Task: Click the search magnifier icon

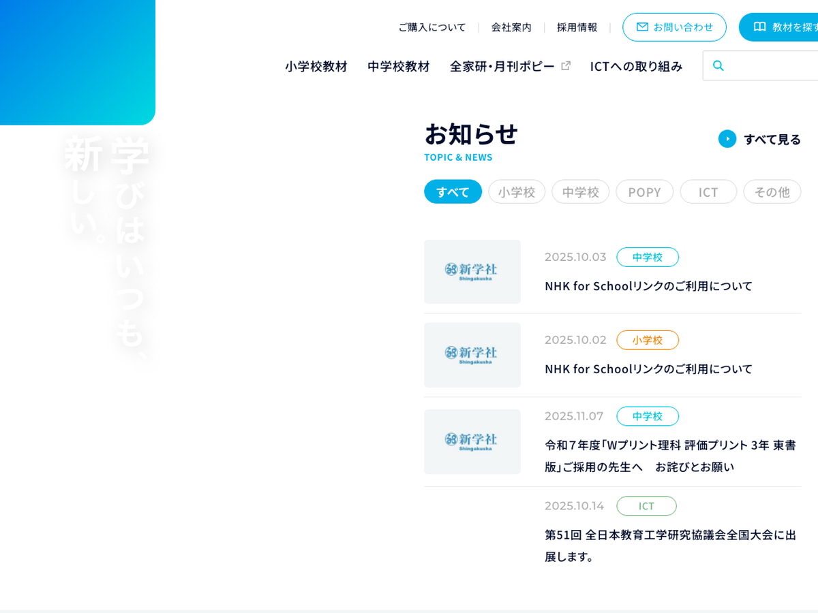Action: point(718,66)
